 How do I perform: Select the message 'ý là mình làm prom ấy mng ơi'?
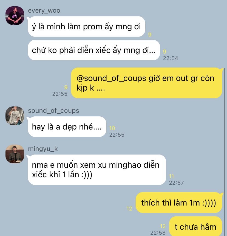[86, 27]
